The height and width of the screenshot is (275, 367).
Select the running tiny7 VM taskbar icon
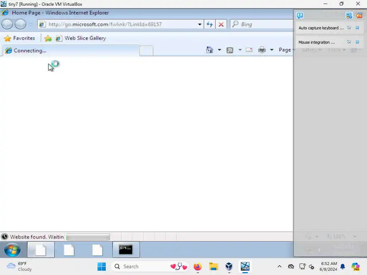[245, 266]
